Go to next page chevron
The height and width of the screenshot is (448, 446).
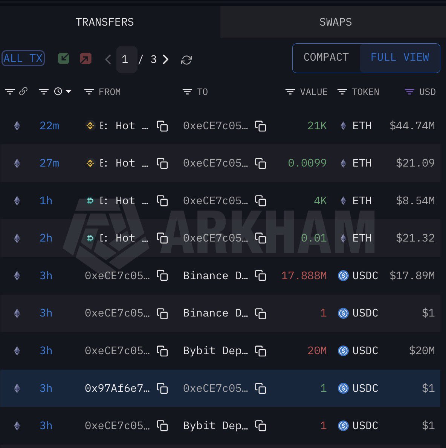(x=165, y=60)
